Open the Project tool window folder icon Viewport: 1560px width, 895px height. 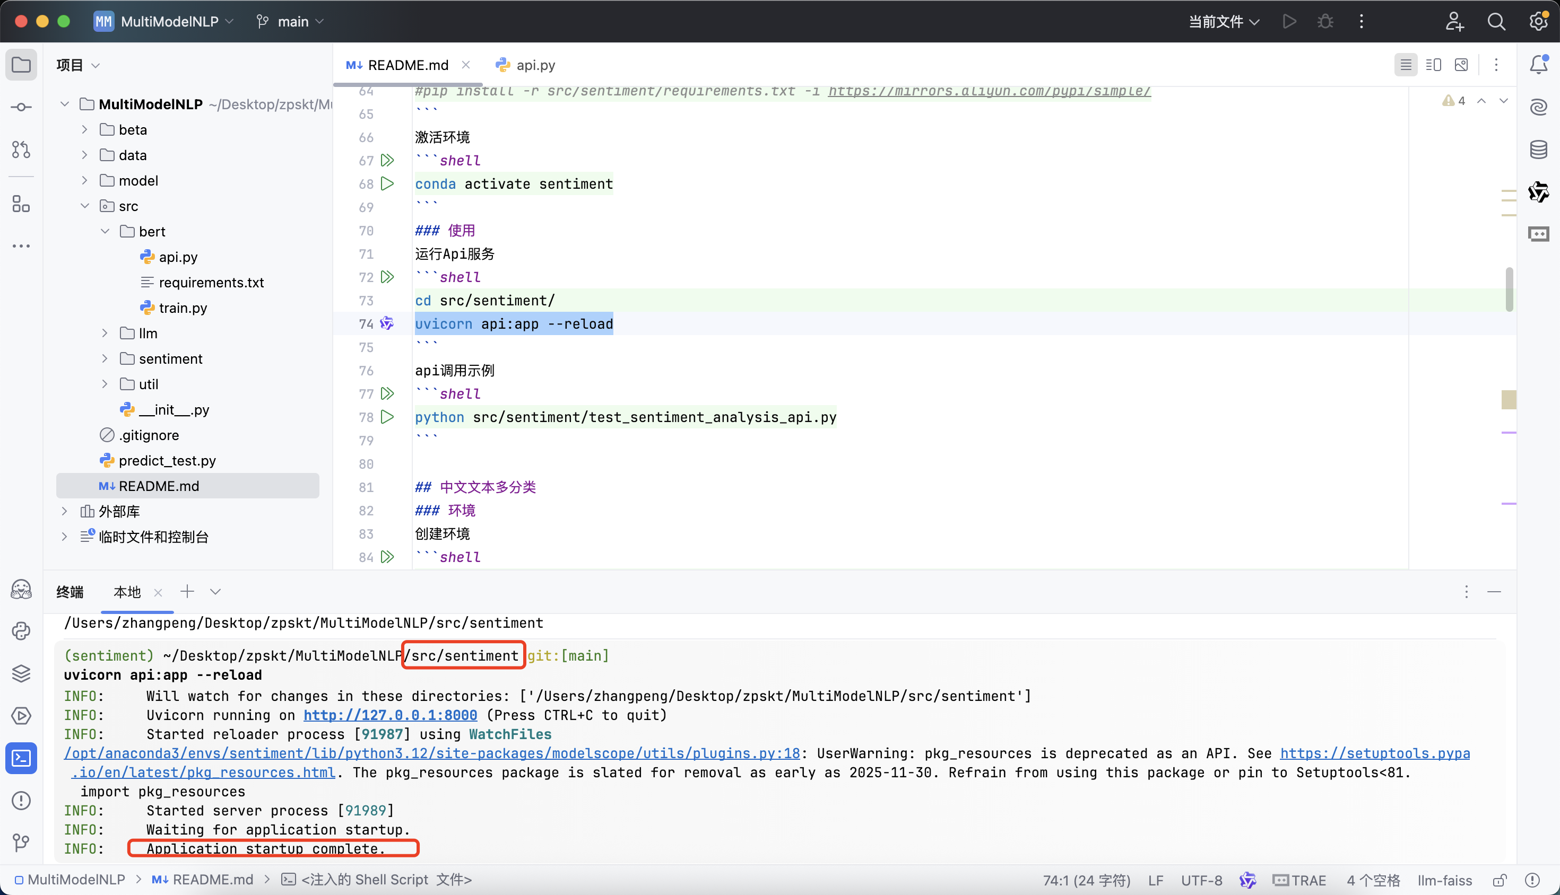(21, 65)
